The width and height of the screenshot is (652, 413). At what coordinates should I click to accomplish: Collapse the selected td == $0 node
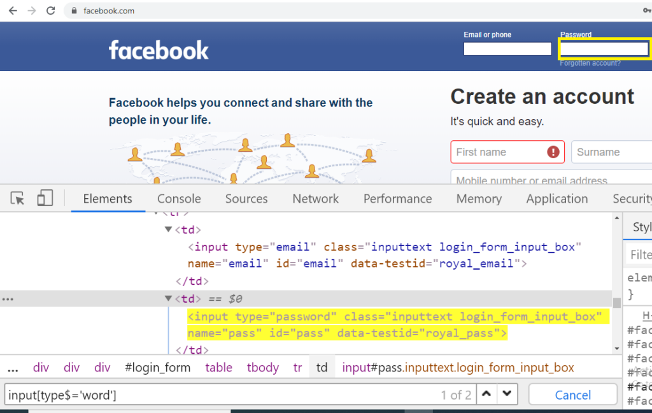coord(168,298)
